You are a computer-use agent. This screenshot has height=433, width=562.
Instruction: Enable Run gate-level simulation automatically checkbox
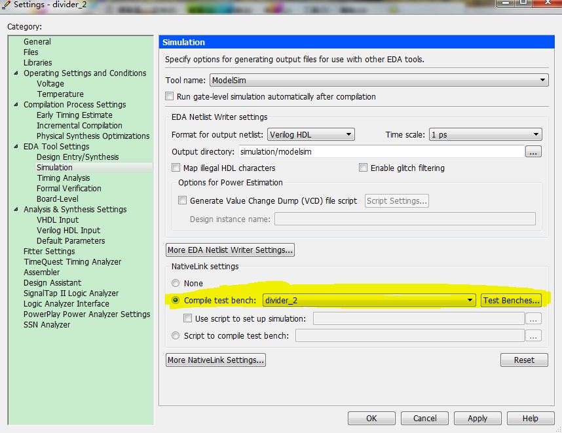point(169,96)
